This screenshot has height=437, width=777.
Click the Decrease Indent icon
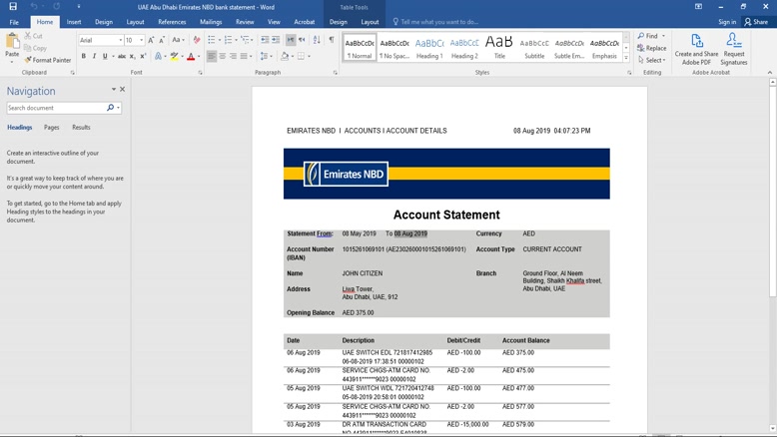tap(265, 40)
